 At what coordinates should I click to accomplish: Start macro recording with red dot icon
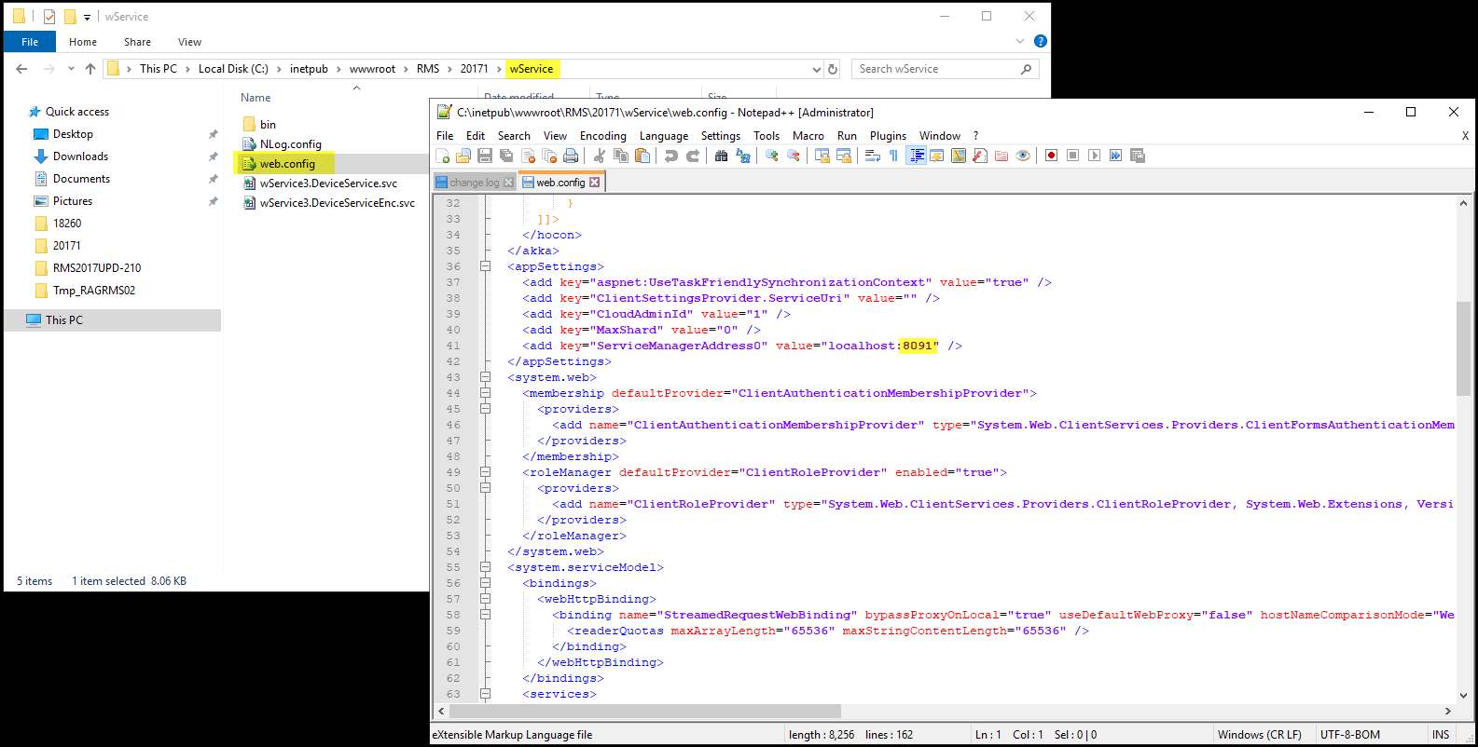(x=1051, y=156)
